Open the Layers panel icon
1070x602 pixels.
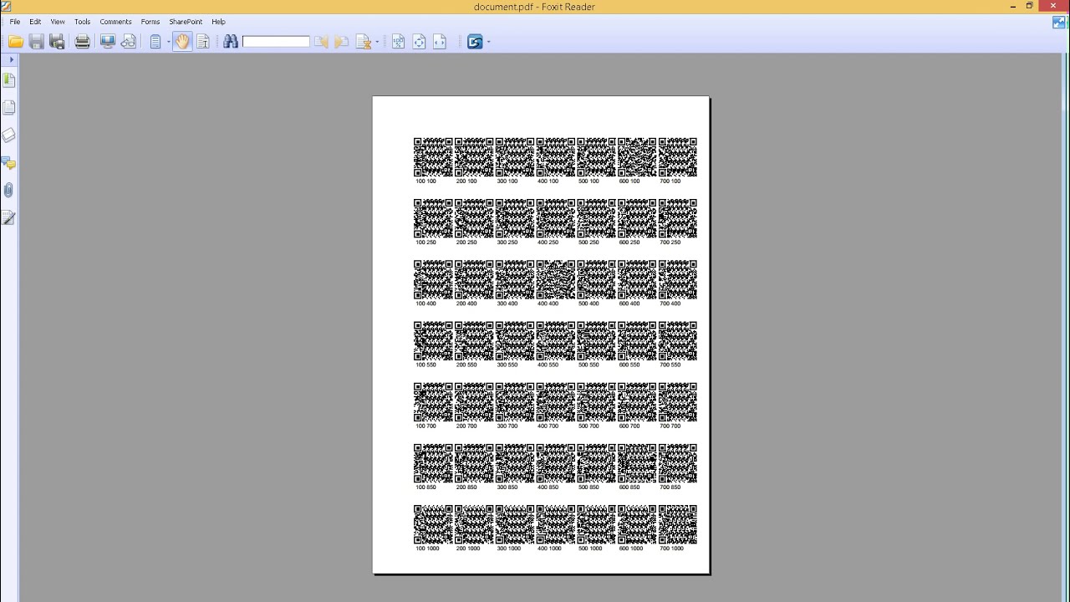9,135
